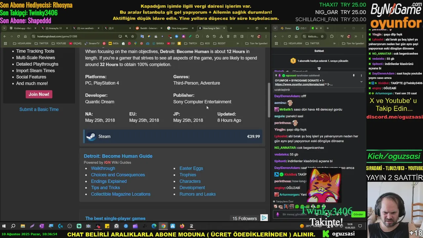Image resolution: width=423 pixels, height=238 pixels.
Task: Bookmark howlongtobeat page with star icon
Action: tap(133, 36)
